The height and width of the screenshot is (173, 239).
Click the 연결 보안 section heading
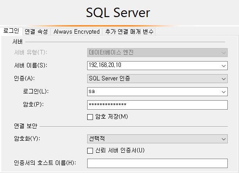click(26, 126)
